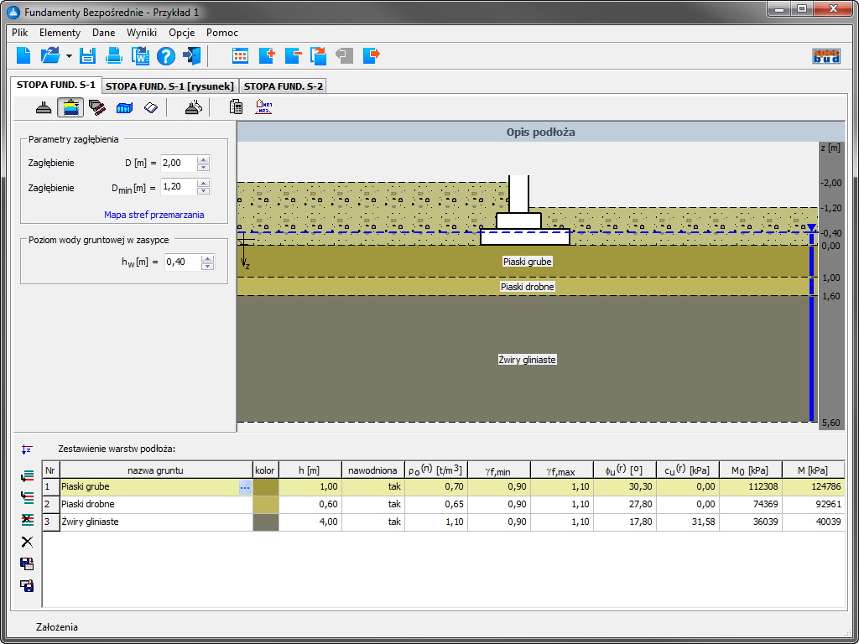Click the export to Word icon
The height and width of the screenshot is (644, 859).
tap(140, 56)
